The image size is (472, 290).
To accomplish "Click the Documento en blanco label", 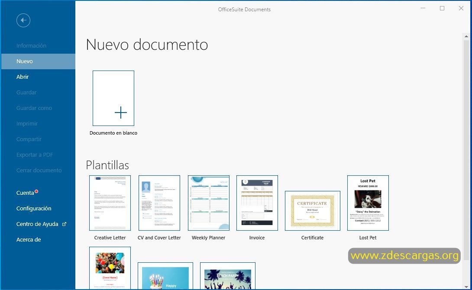I will [x=113, y=133].
